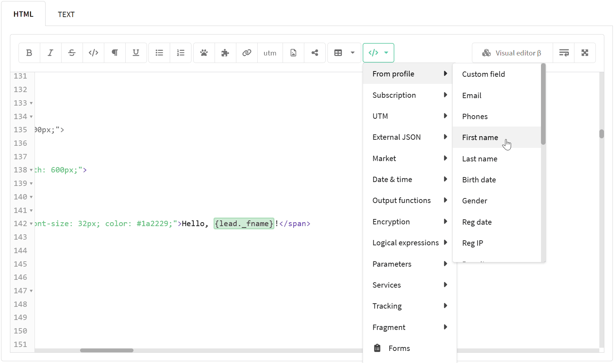Image resolution: width=615 pixels, height=363 pixels.
Task: Collapse the variables dropdown caret
Action: pyautogui.click(x=387, y=53)
